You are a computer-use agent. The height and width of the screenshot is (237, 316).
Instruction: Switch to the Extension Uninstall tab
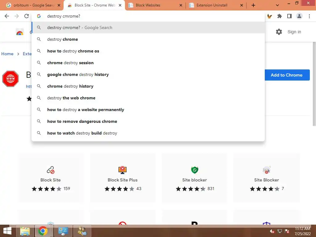point(216,5)
